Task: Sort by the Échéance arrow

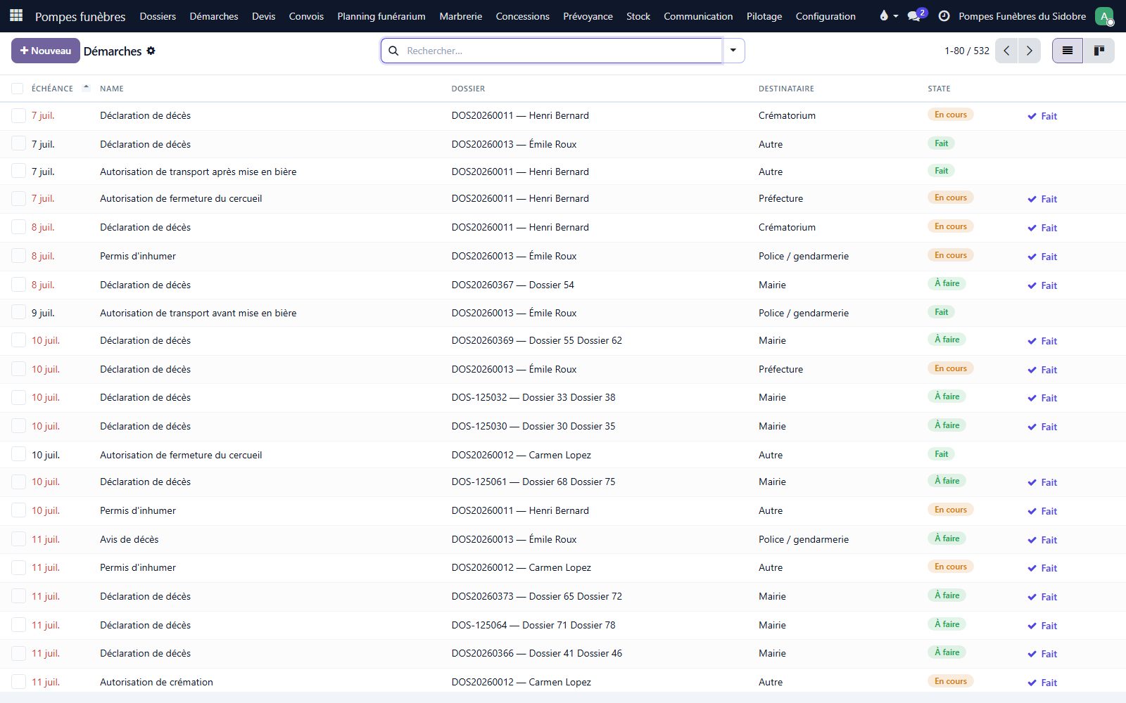Action: (x=86, y=88)
